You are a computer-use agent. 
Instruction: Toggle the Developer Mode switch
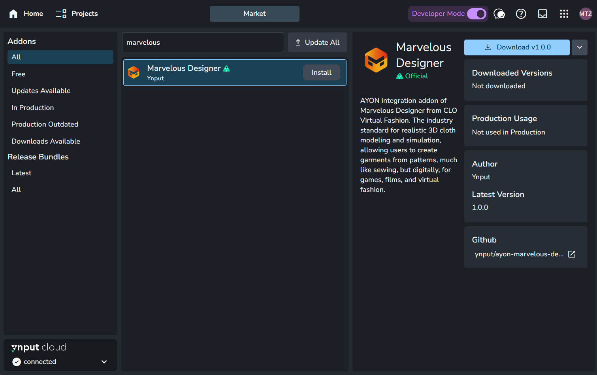tap(476, 14)
